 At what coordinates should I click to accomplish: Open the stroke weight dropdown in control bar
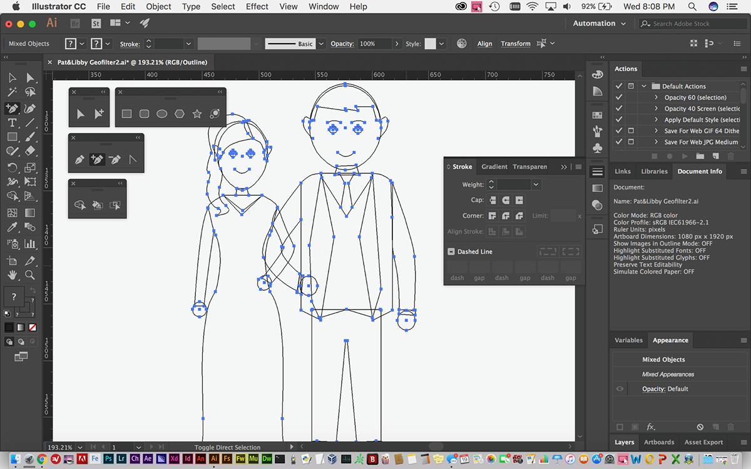click(x=188, y=44)
